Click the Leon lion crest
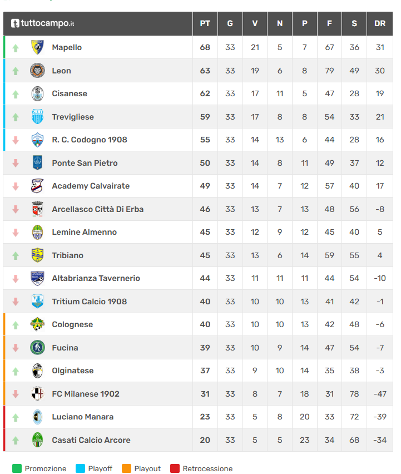 pos(37,71)
